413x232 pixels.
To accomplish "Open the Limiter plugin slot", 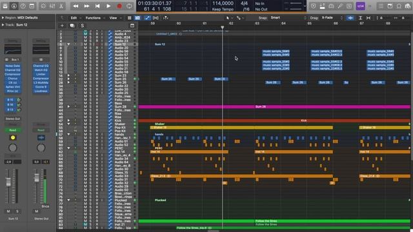I will tap(41, 74).
